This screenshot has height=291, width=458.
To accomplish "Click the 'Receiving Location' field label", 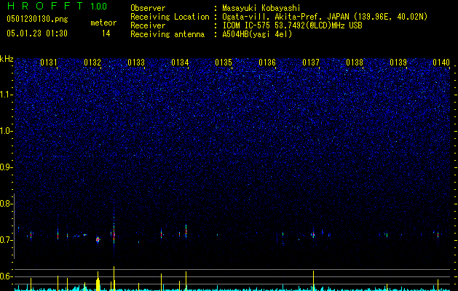I will (170, 17).
